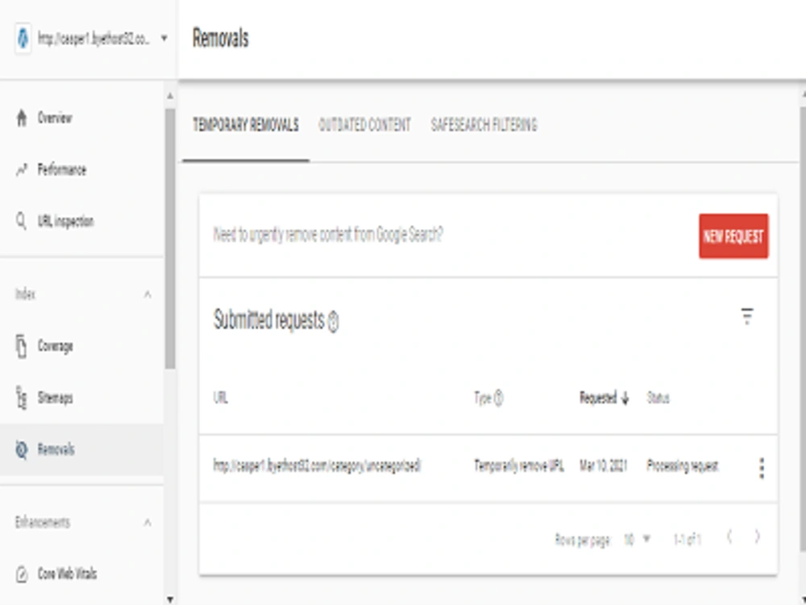Image resolution: width=806 pixels, height=605 pixels.
Task: Click the 'Need to urgently remove content' text
Action: pyautogui.click(x=328, y=235)
